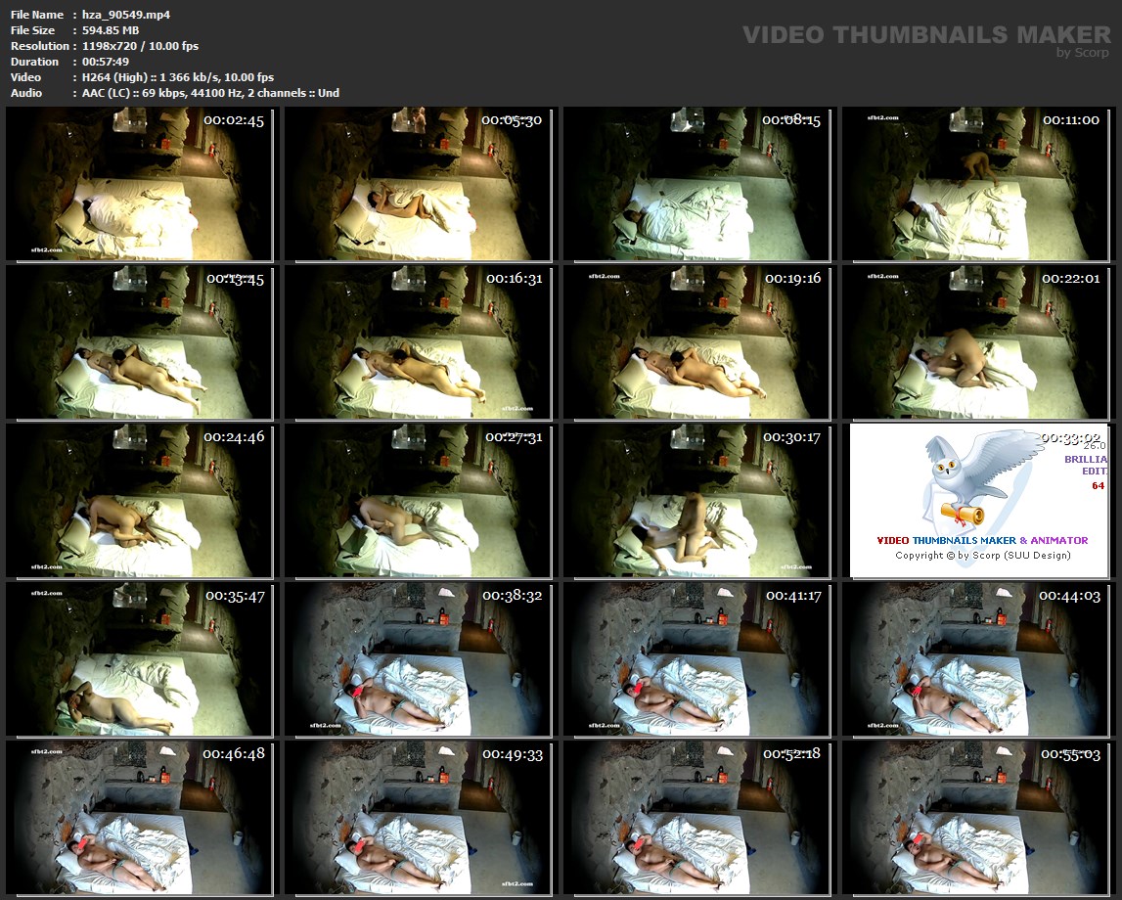Click the resolution value 1198x720 / 10.00 fps

(140, 46)
